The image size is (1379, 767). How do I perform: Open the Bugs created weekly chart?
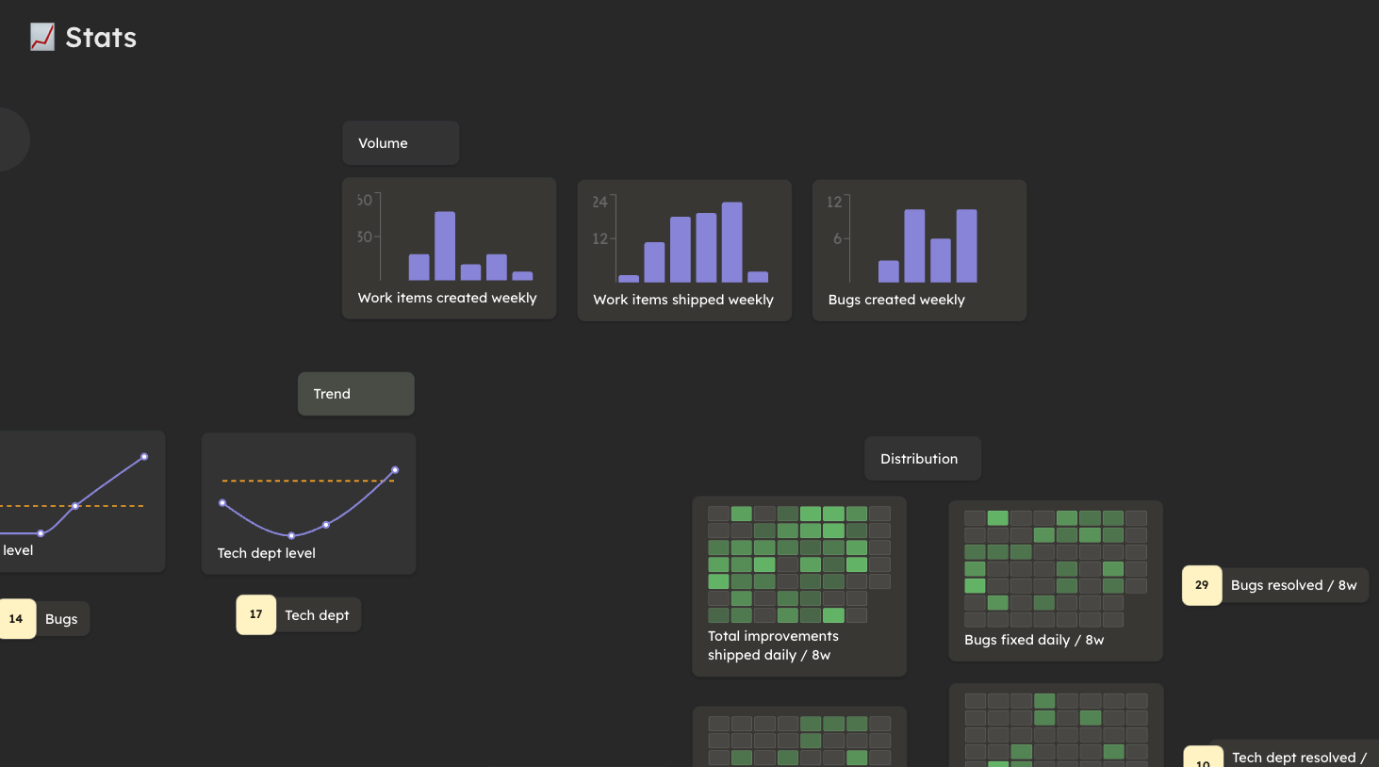click(919, 251)
